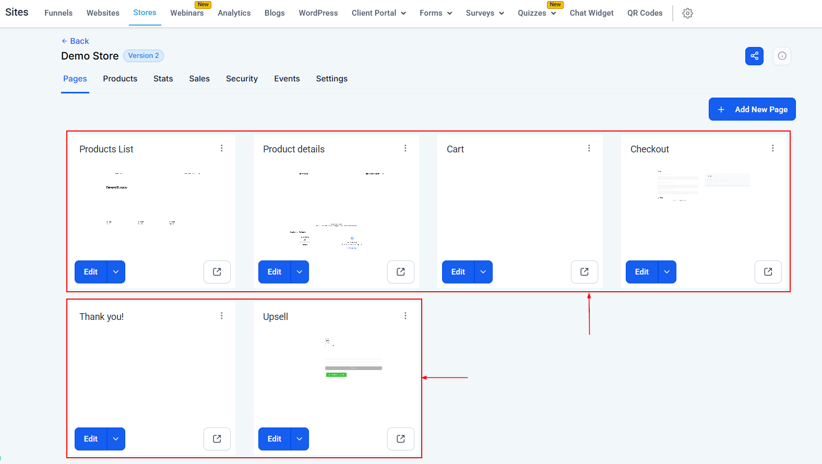Viewport: 822px width, 464px height.
Task: Edit the Product details page
Action: (x=275, y=272)
